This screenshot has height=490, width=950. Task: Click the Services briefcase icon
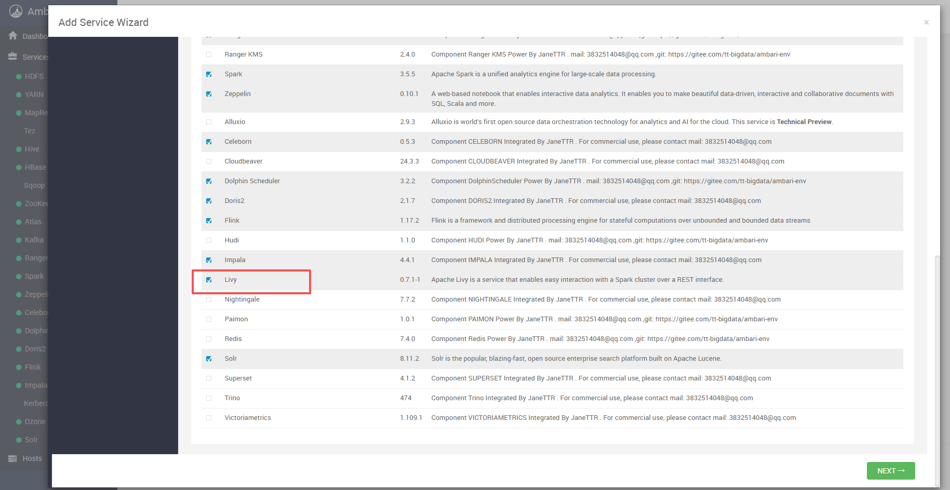click(13, 57)
